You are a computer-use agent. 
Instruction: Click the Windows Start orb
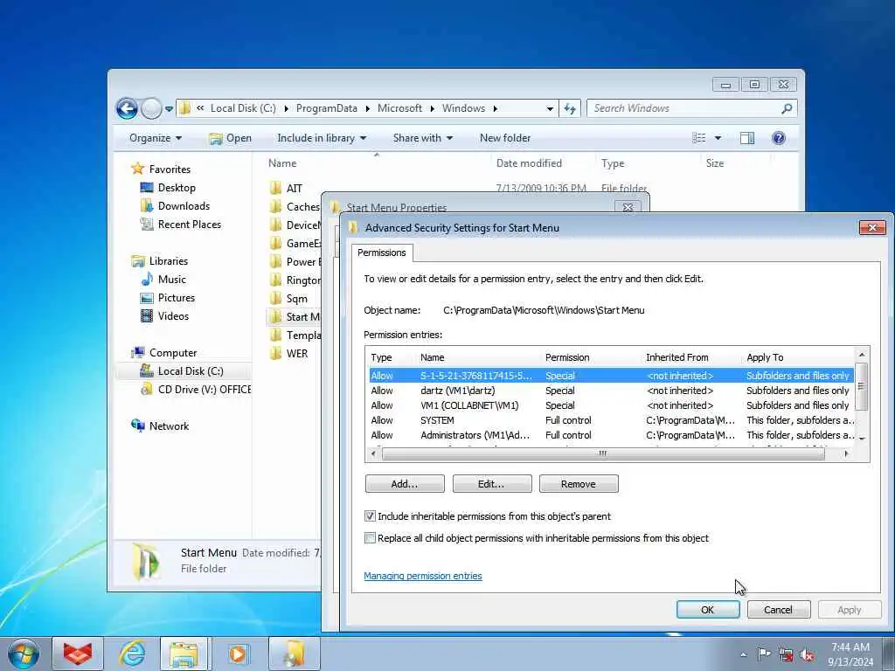[24, 654]
